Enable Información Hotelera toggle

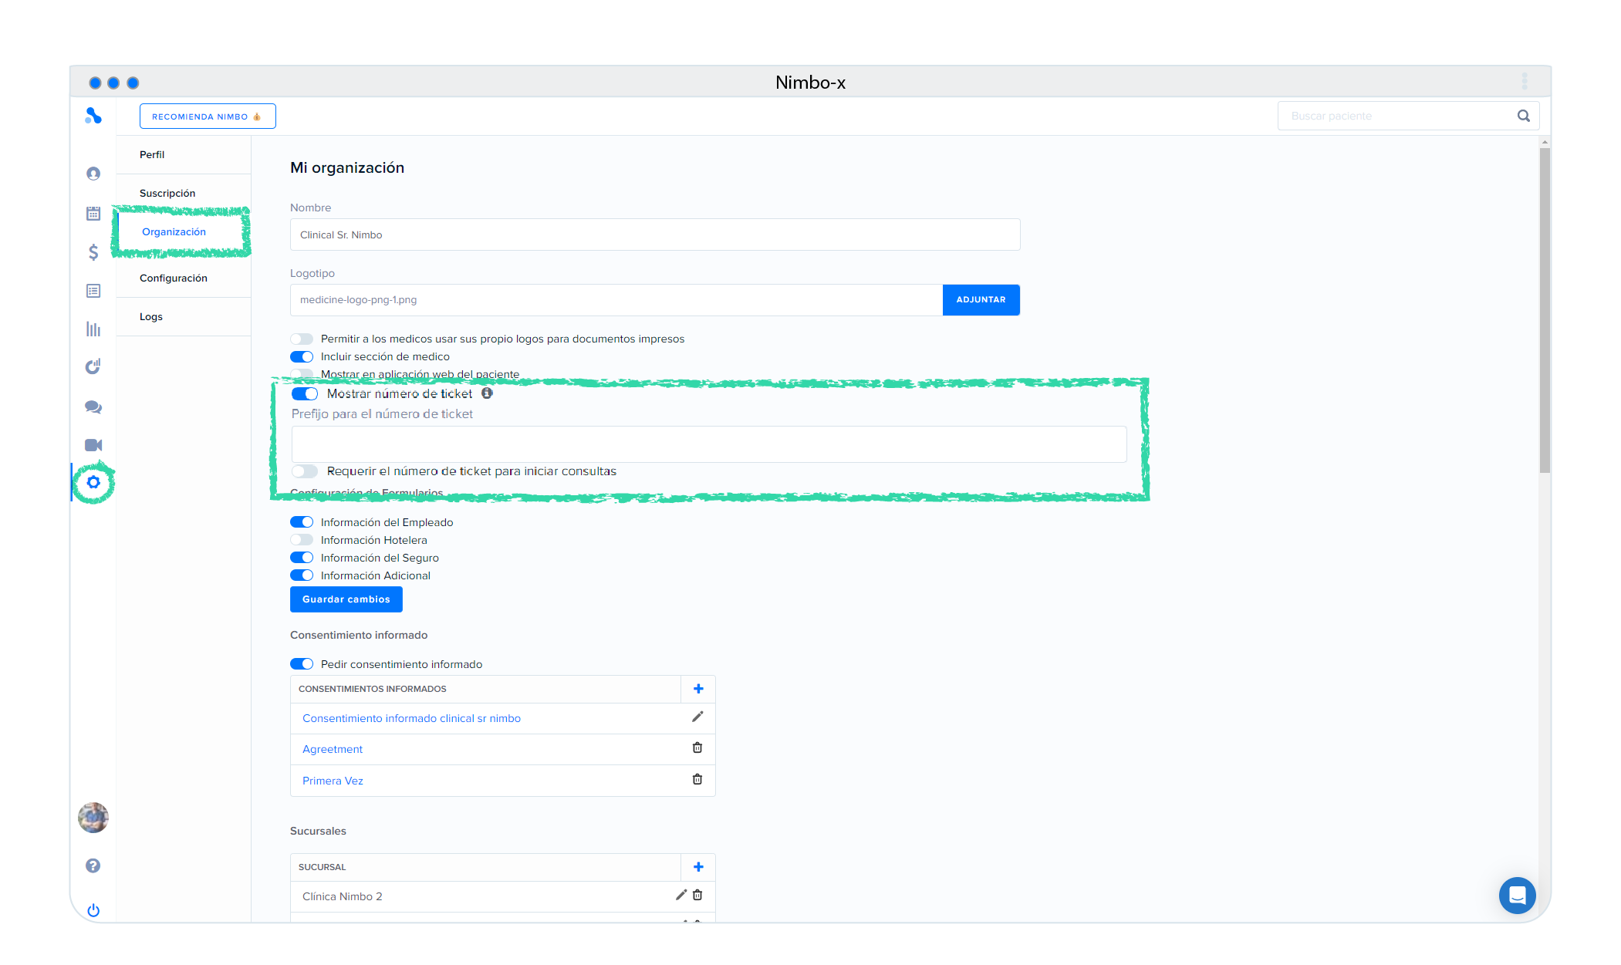(x=302, y=540)
